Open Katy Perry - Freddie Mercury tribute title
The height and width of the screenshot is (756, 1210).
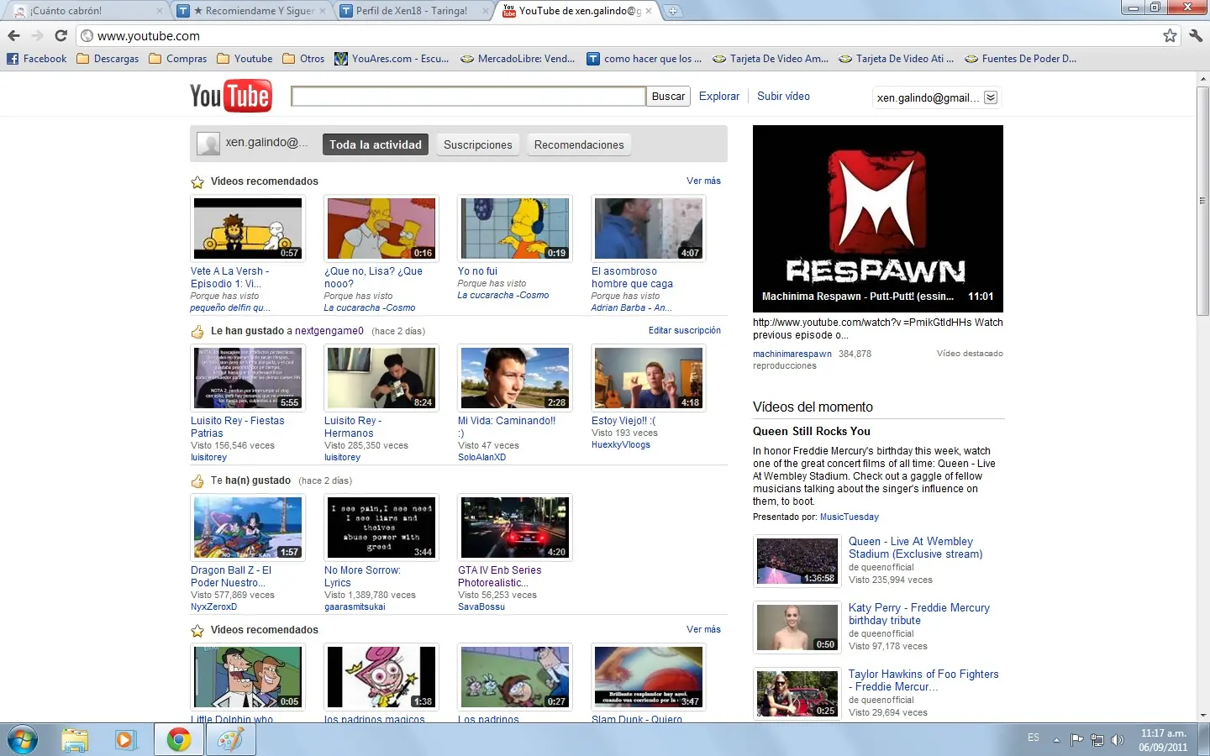[x=919, y=614]
